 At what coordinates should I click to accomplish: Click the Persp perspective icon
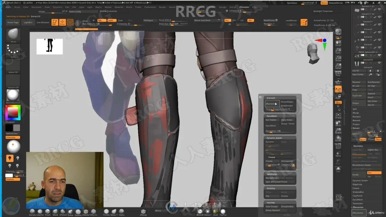[x=338, y=73]
